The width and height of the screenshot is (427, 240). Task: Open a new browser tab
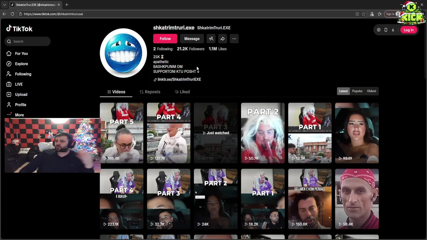(67, 5)
